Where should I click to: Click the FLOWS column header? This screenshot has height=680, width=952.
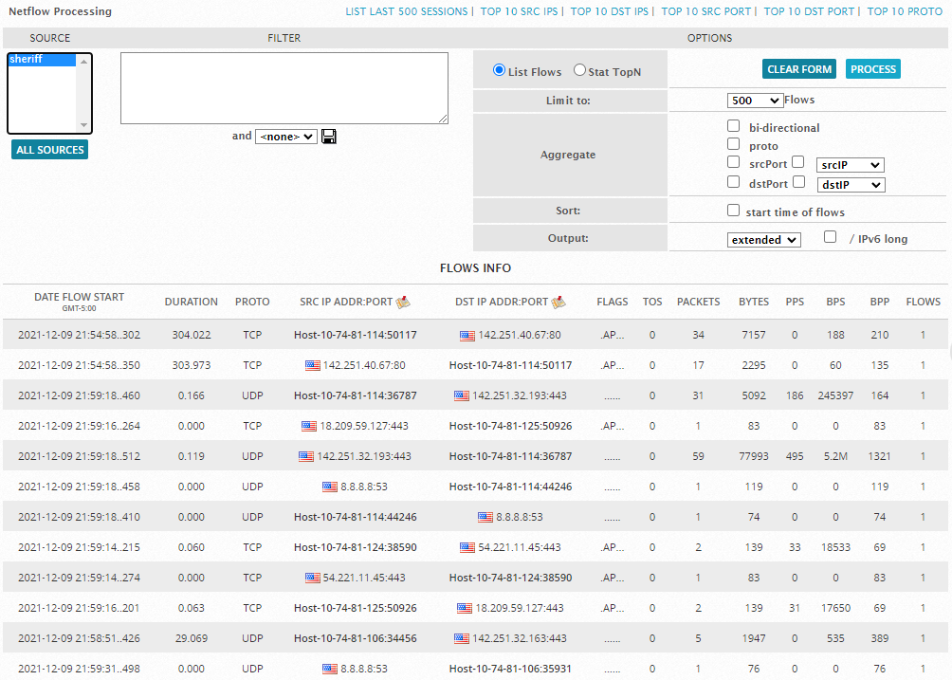923,302
